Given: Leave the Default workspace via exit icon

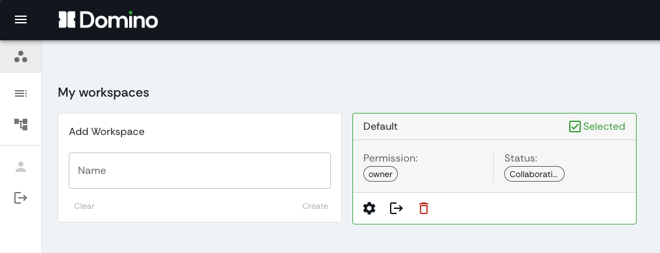Looking at the screenshot, I should point(397,208).
